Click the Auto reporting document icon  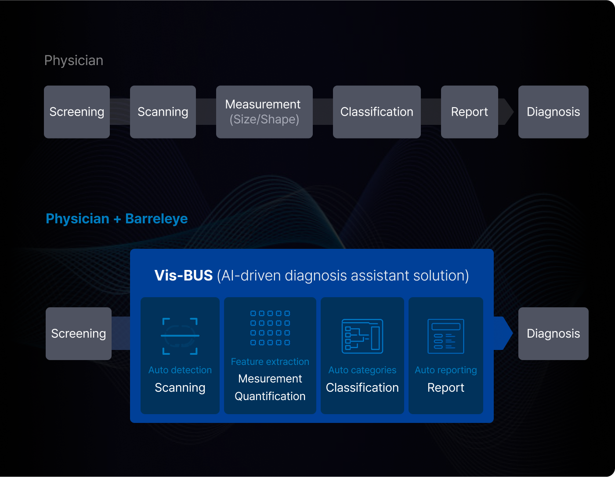click(446, 336)
